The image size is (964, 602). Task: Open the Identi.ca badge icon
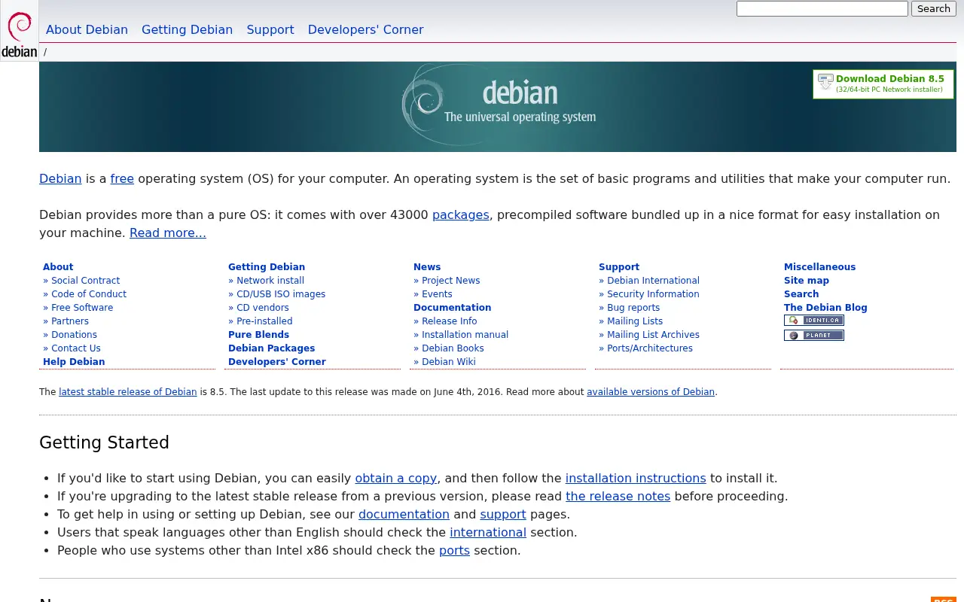coord(813,321)
